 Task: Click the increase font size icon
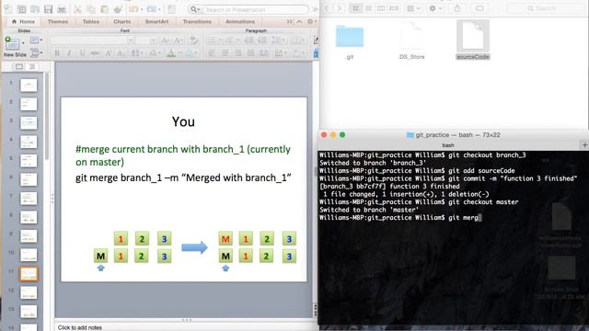point(165,40)
